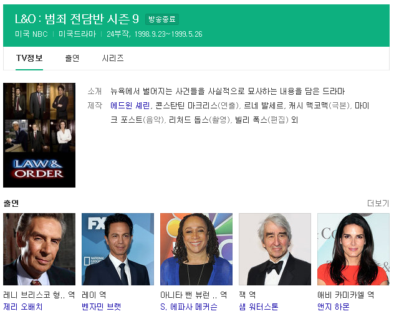The image size is (394, 324).
Task: Click the 제작 row label
Action: click(95, 105)
